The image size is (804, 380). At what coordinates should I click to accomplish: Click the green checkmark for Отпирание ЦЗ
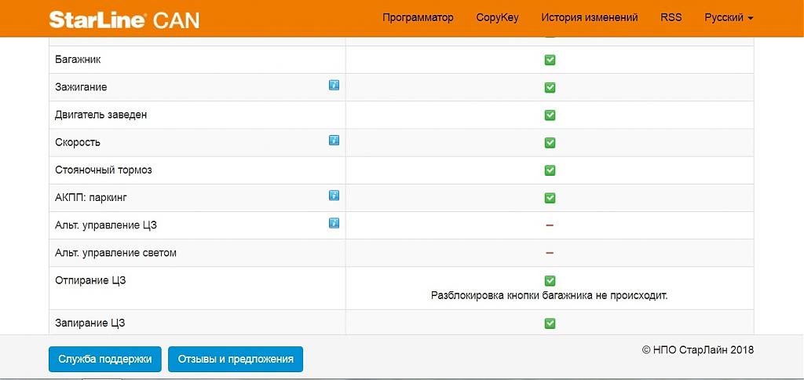(x=550, y=280)
